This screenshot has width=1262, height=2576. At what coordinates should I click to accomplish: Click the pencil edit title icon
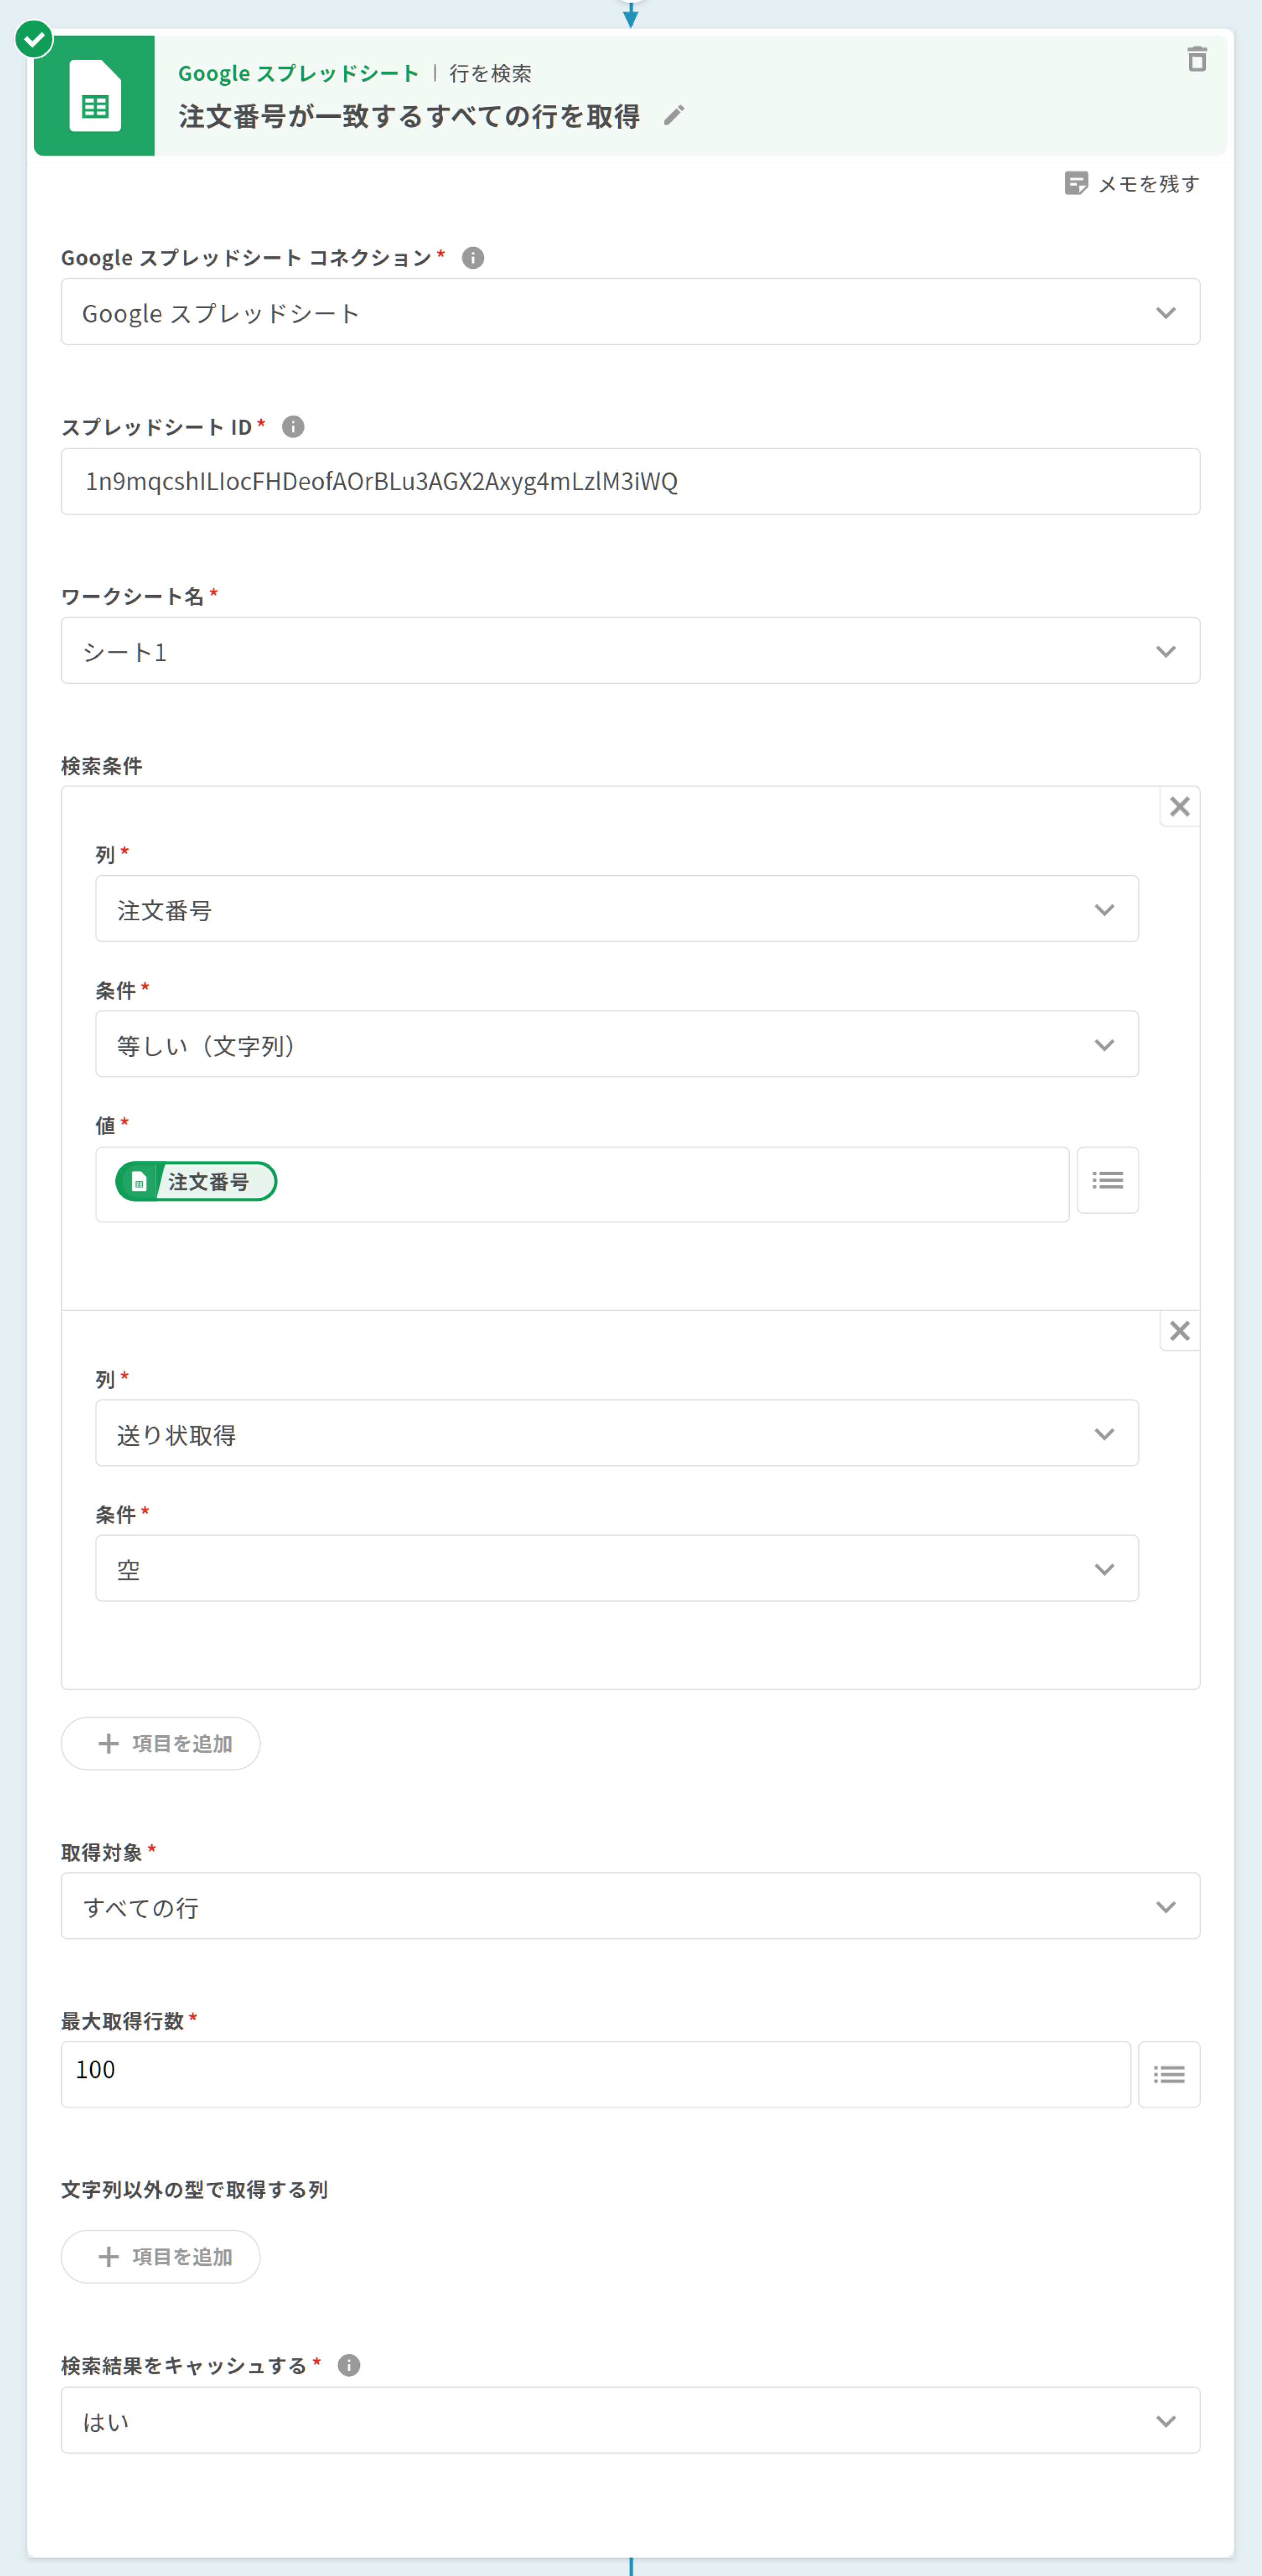(x=674, y=116)
